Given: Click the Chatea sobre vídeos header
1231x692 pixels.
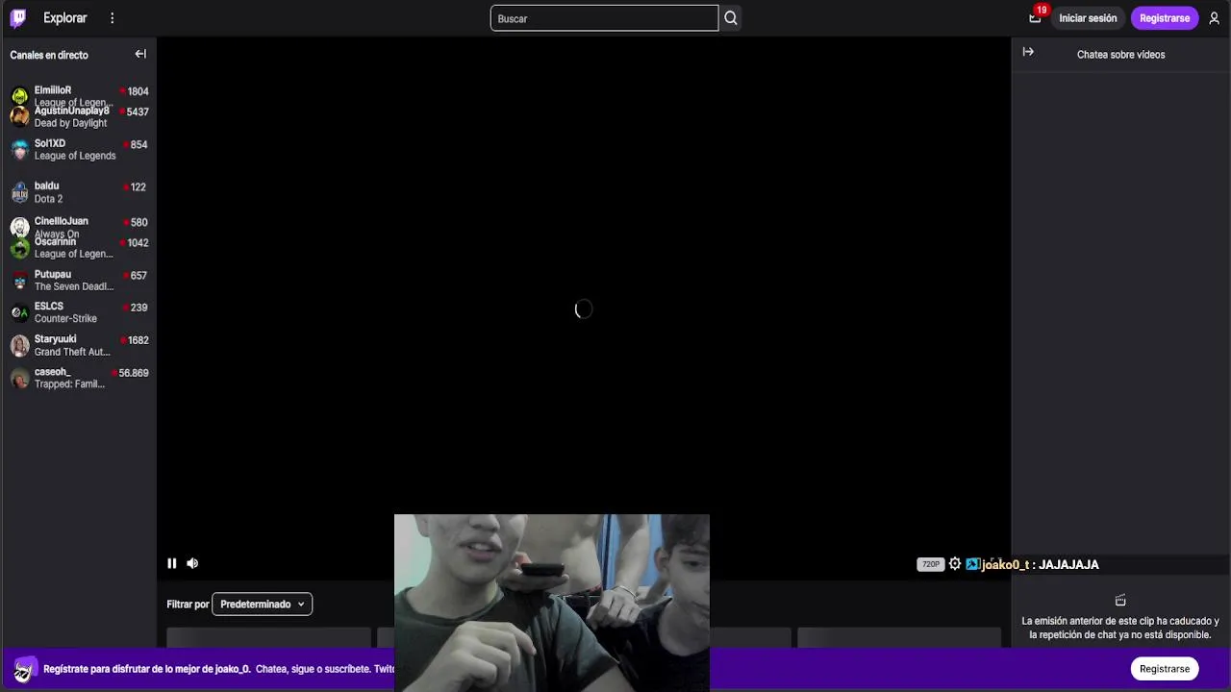Looking at the screenshot, I should point(1120,55).
